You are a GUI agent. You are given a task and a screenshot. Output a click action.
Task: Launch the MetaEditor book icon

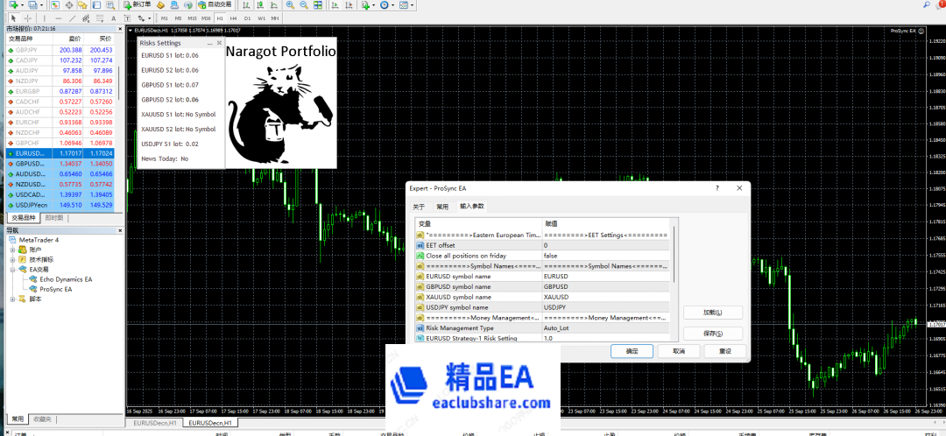coord(160,5)
